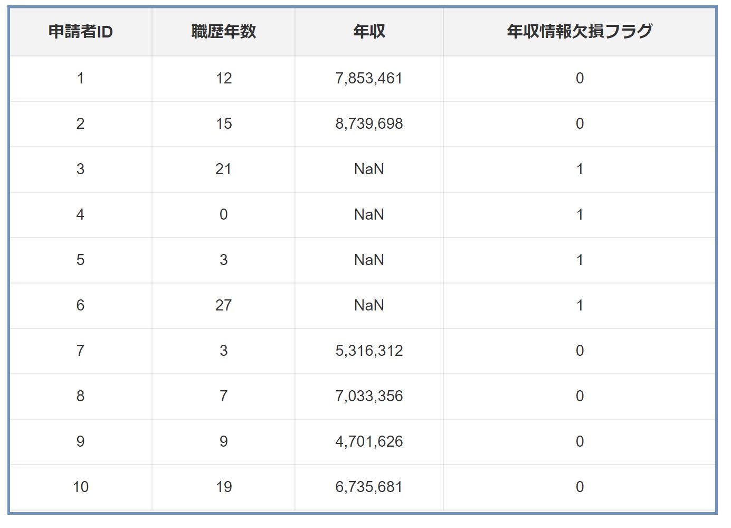The image size is (731, 528).
Task: Click income value 7,853,461
Action: pos(369,79)
